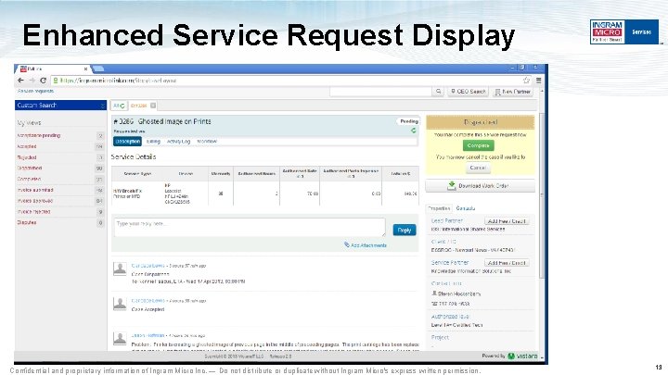Click Add Fee / Credit for Lead Partner

click(507, 221)
